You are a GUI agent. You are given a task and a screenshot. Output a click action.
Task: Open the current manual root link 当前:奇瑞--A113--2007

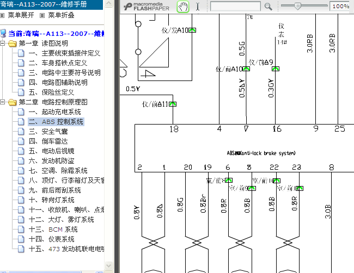click(56, 34)
